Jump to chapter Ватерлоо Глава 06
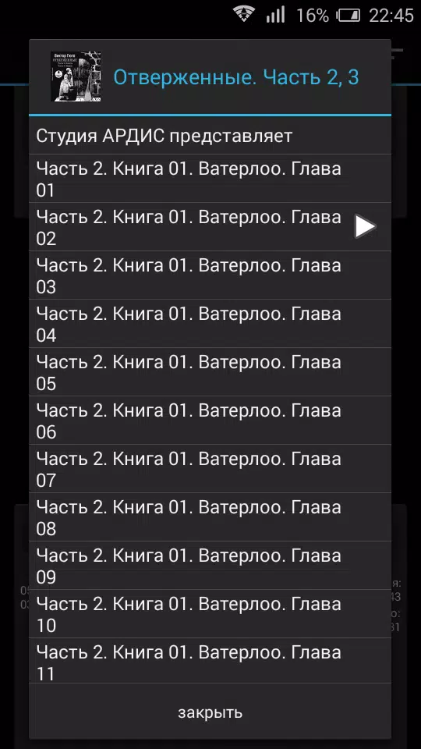This screenshot has width=421, height=749. (210, 421)
